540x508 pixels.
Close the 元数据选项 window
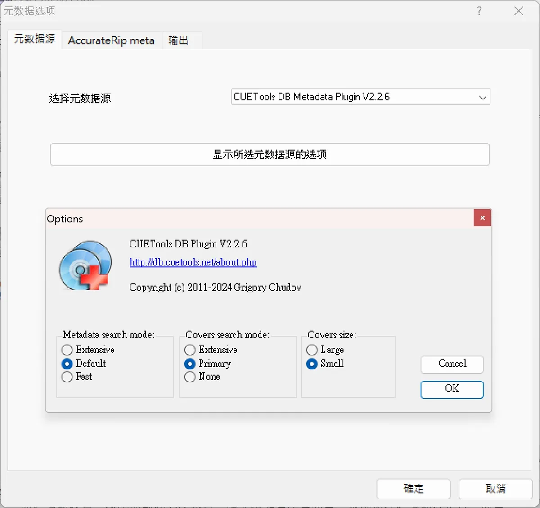pyautogui.click(x=519, y=11)
